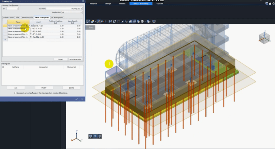Select the Story label button in viewport
275x149 pixels.
coord(91,27)
